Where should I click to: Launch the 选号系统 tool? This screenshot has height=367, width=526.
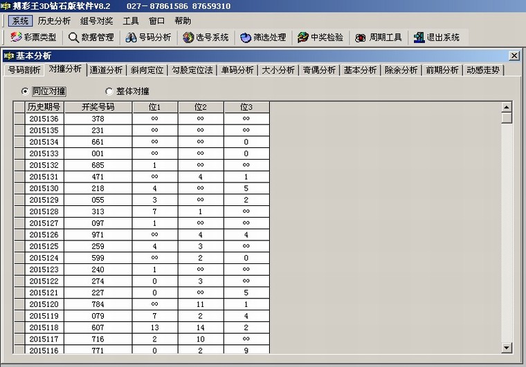(188, 37)
